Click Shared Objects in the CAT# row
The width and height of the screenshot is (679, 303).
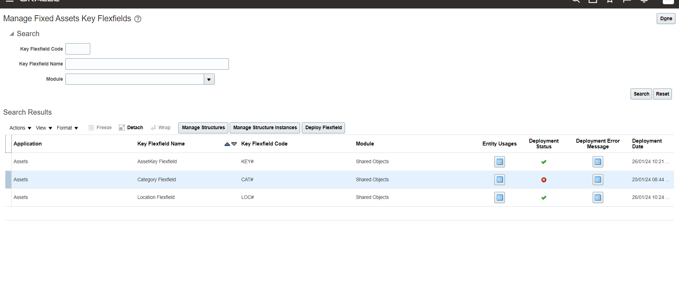[372, 180]
